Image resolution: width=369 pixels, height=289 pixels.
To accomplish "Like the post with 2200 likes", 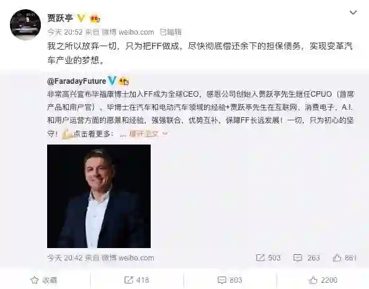I will [x=323, y=280].
